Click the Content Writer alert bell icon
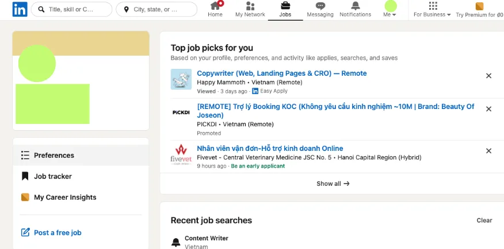504x249 pixels. coord(176,242)
